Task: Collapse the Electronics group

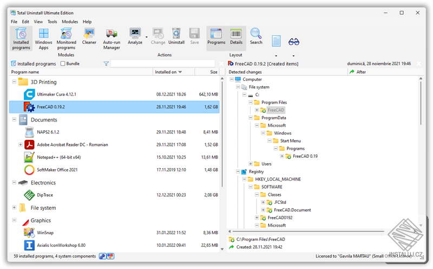Action: [x=14, y=182]
